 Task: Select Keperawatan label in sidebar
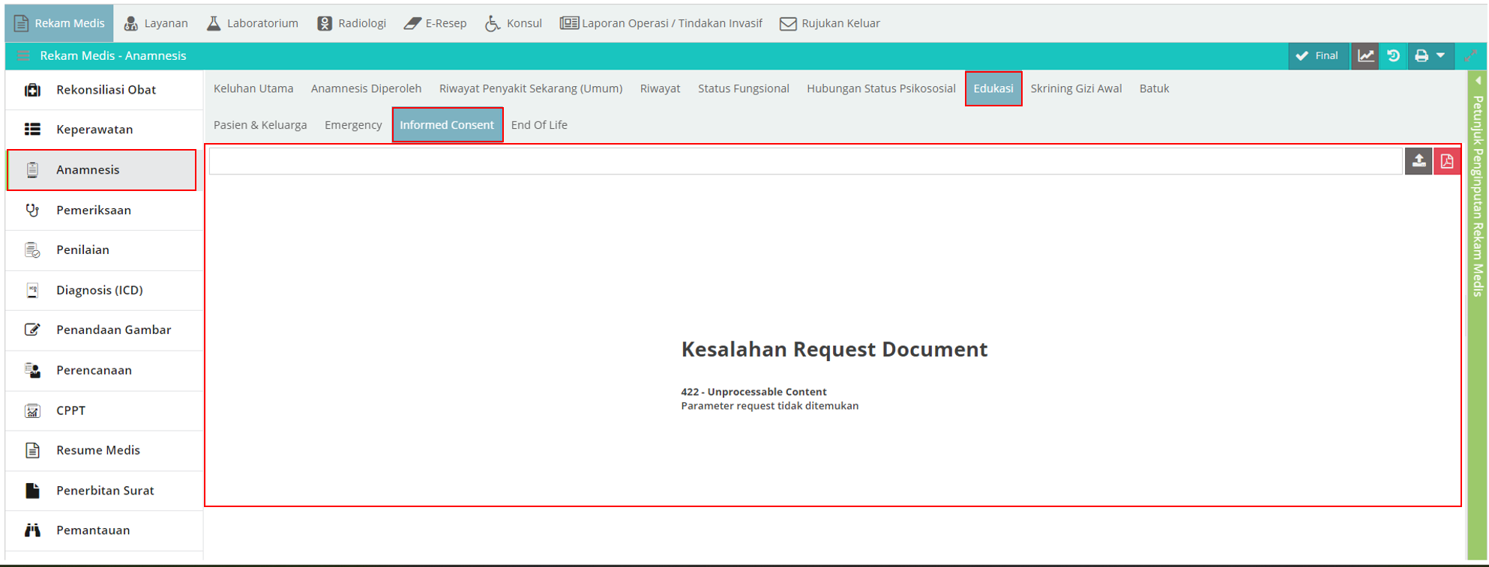pos(94,130)
